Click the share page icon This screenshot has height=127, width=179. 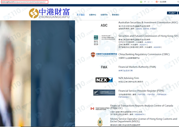[x=148, y=2]
